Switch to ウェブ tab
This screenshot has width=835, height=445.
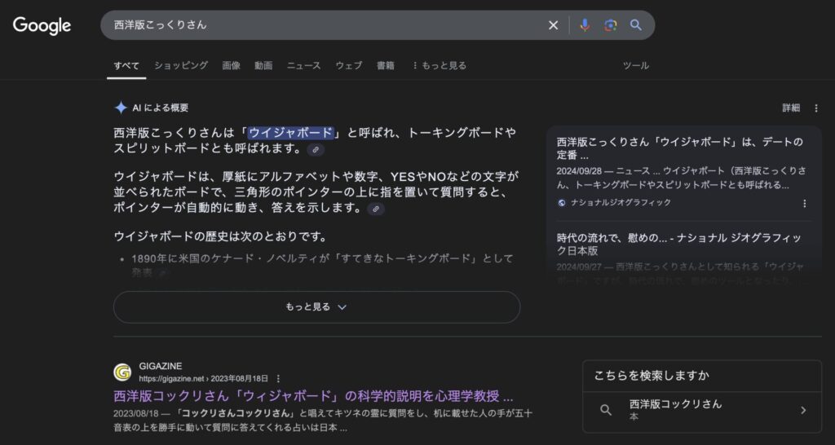click(x=349, y=65)
